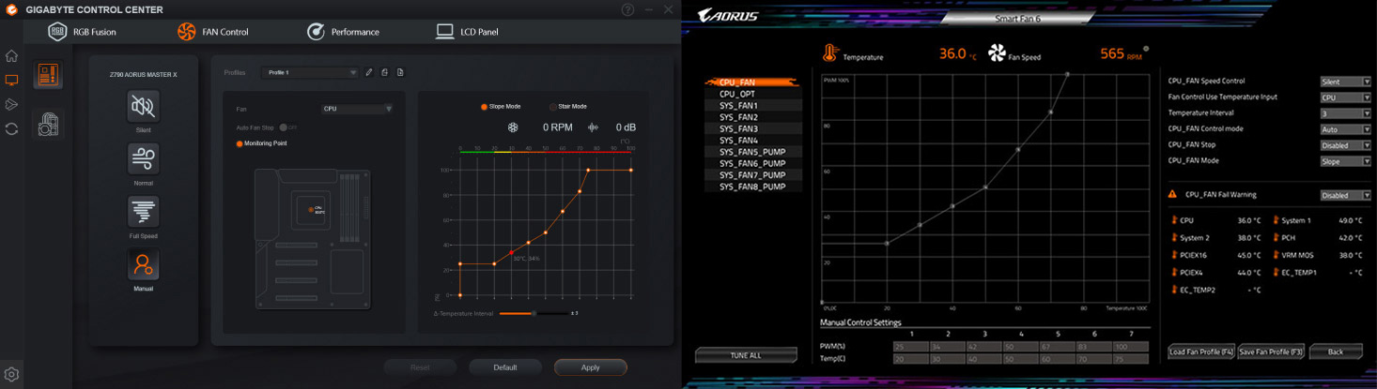The width and height of the screenshot is (1377, 389).
Task: Toggle Auto Fan Stop switch
Action: pos(286,127)
